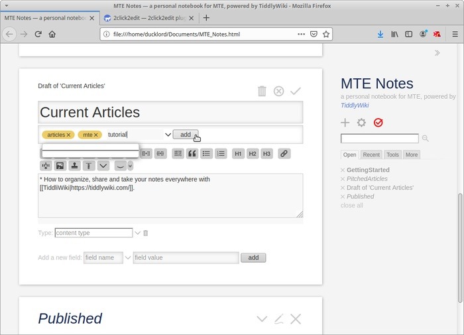Close Draft of 'Current Articles' via its X

[343, 188]
